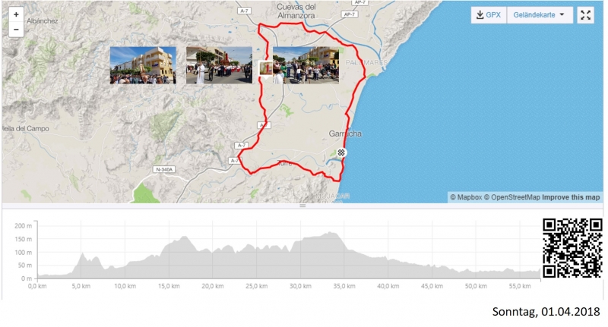Grab the map resize handle above the chart
608x327 pixels.
[302, 206]
